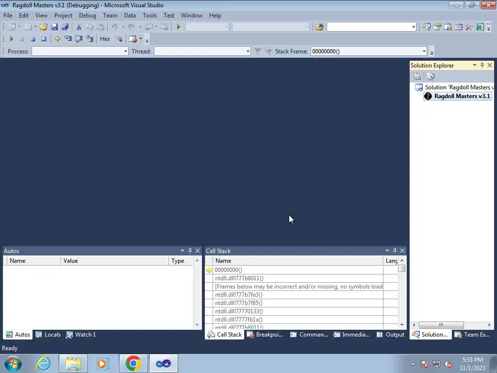The width and height of the screenshot is (497, 373).
Task: Switch to the Output tab
Action: [x=391, y=335]
